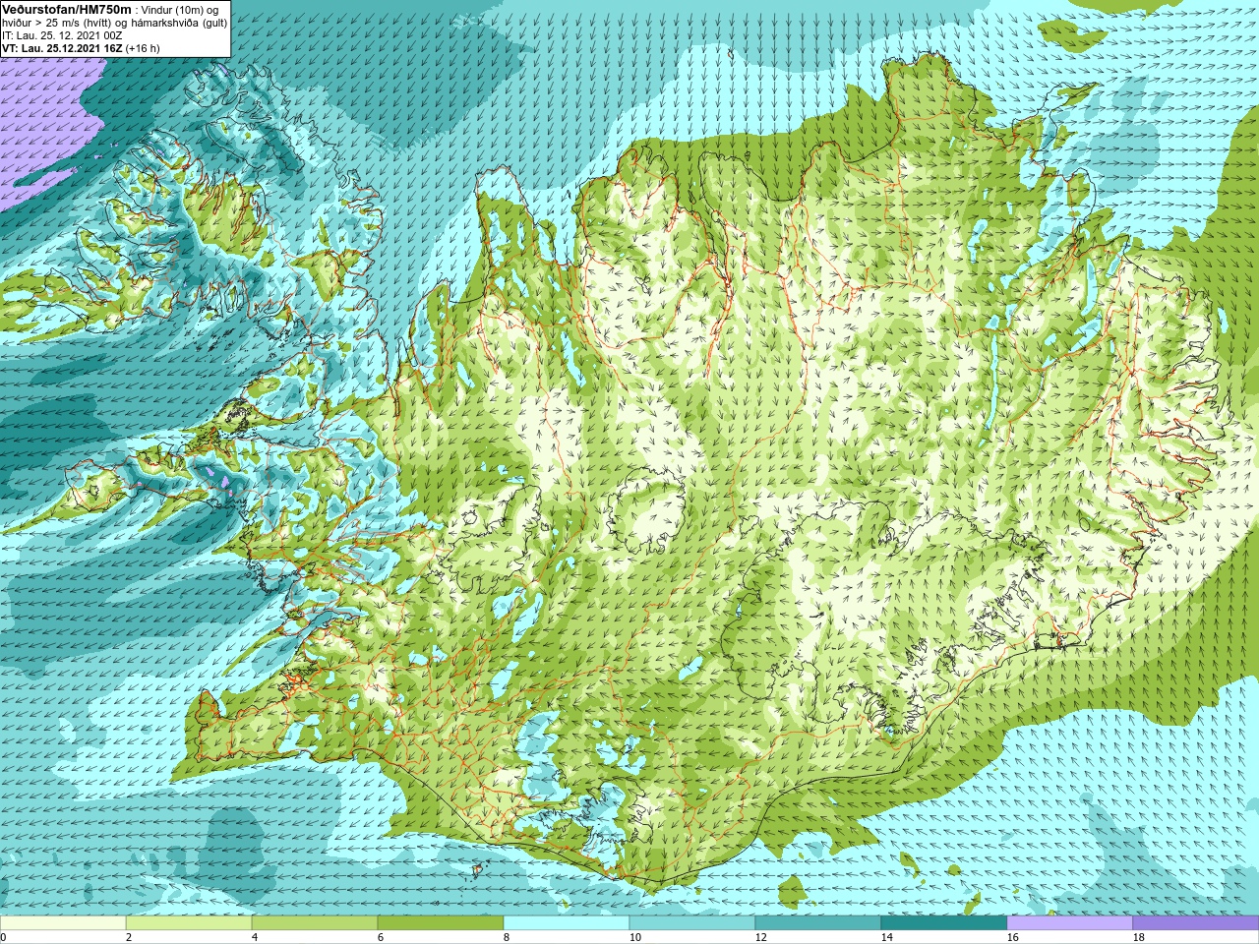Viewport: 1259px width, 944px height.
Task: Click the violet above-18 m/s legend swatch
Action: (1196, 923)
